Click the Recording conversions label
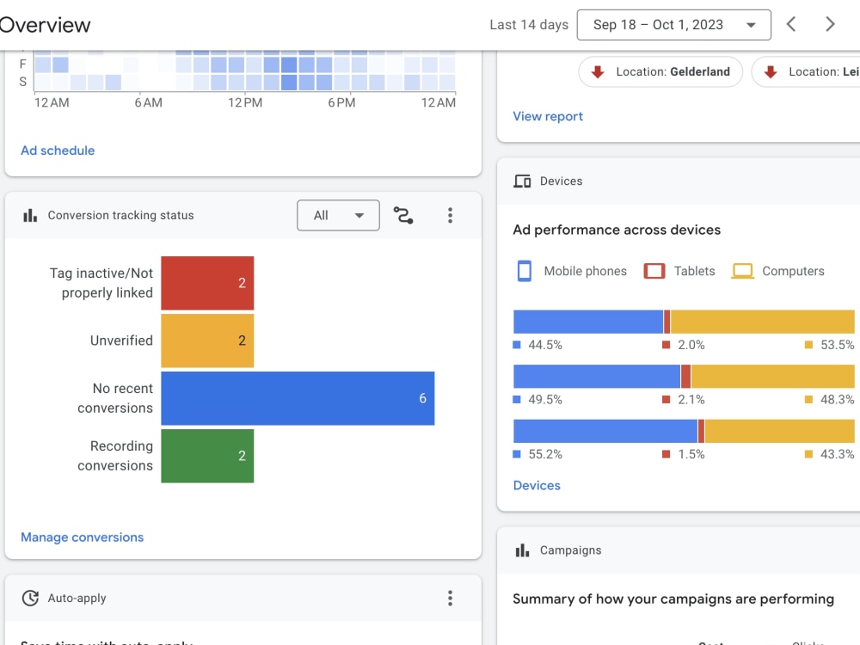 pyautogui.click(x=115, y=456)
